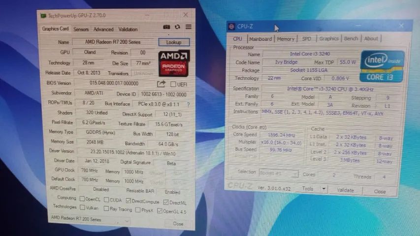Open the Validation tab in GPU-Z
This screenshot has width=420, height=236.
coord(128,29)
